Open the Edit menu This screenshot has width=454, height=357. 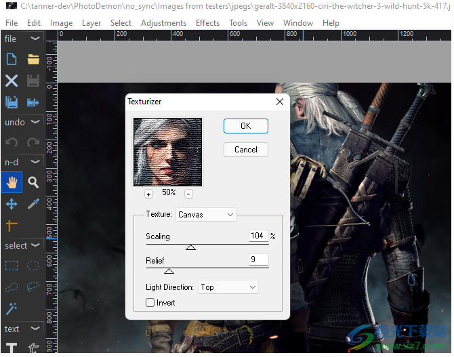34,23
